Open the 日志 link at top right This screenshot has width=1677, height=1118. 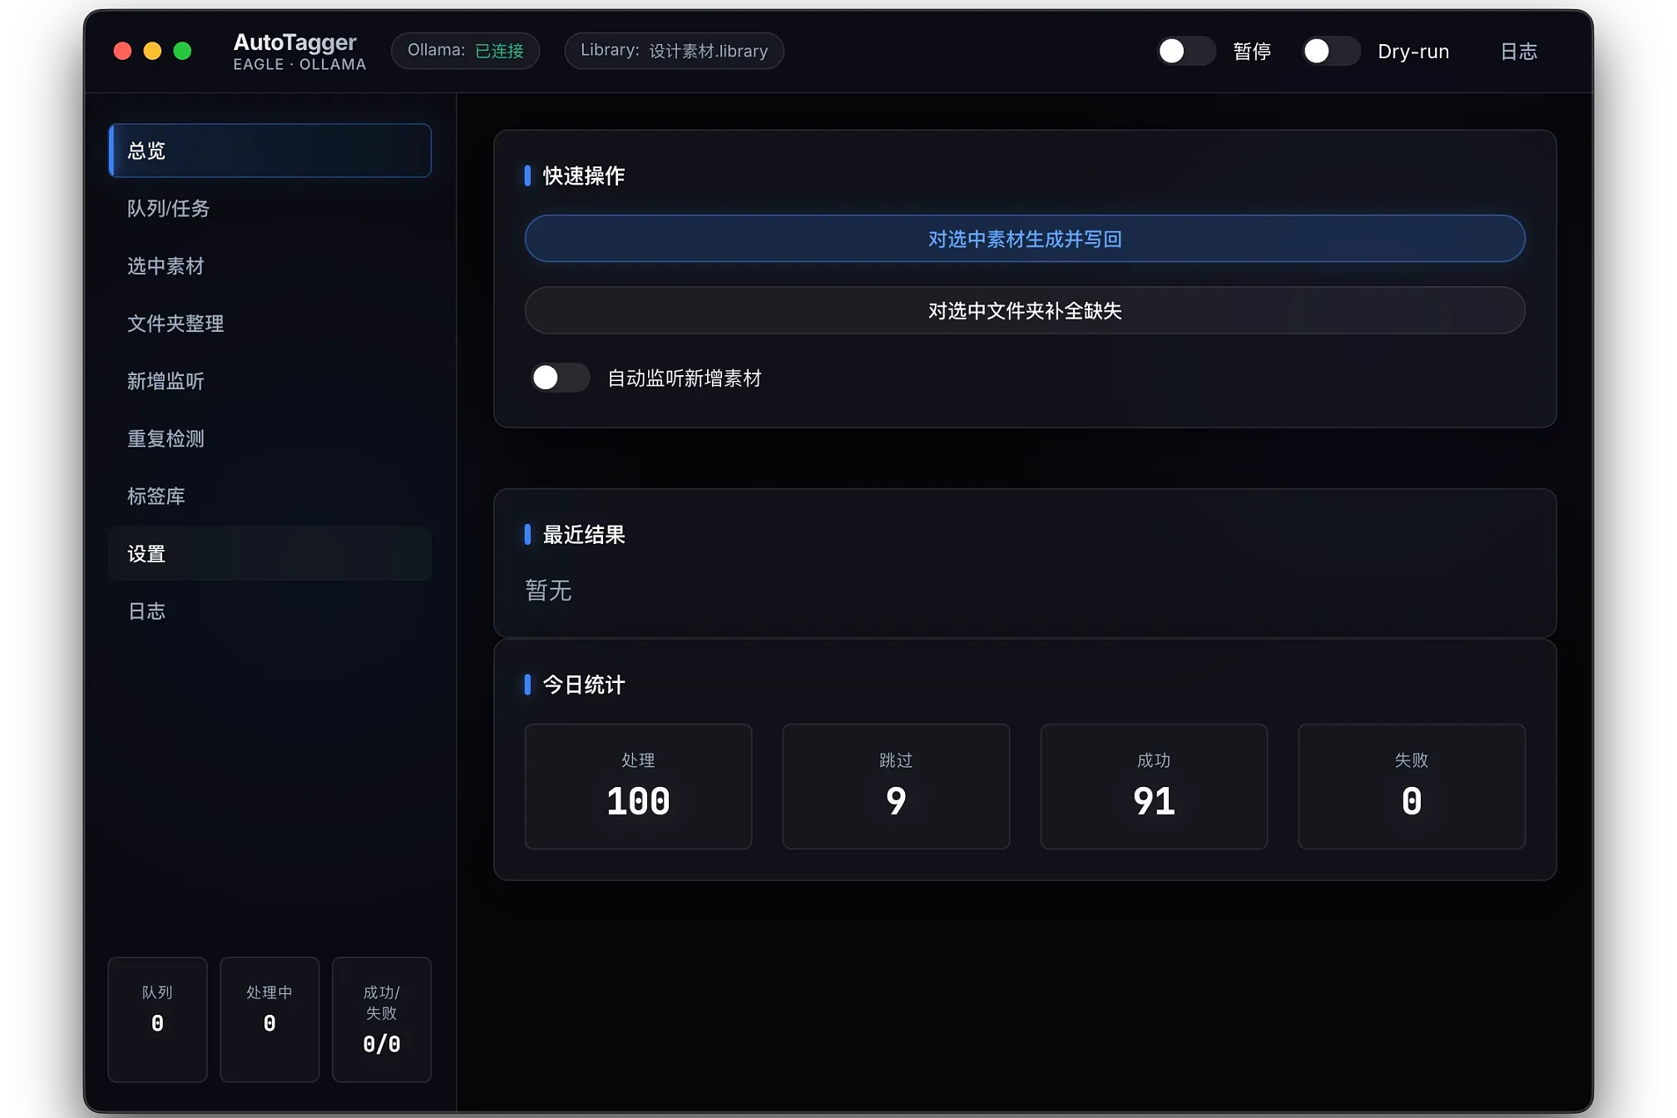[1517, 51]
